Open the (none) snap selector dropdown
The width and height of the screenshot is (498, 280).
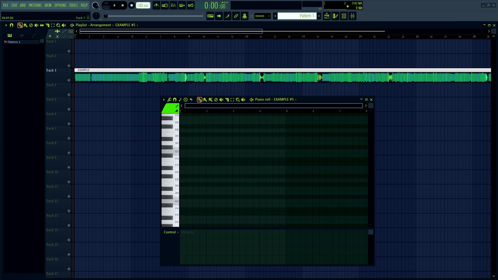coord(262,16)
